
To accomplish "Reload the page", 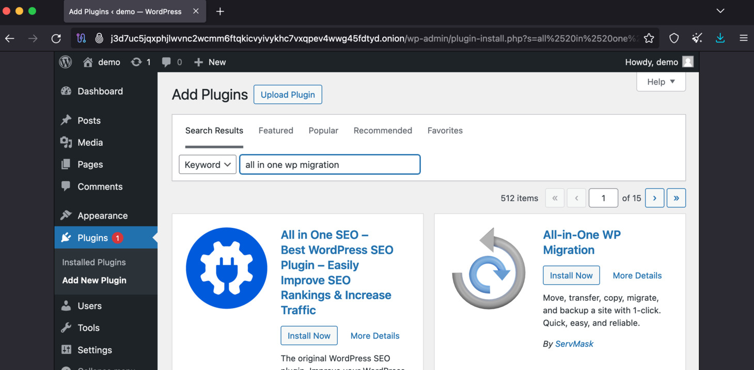I will [56, 38].
